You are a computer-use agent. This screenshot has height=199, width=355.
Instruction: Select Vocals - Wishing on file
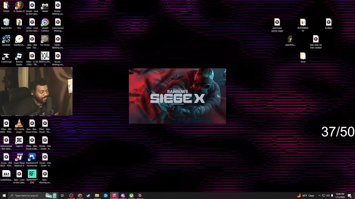58,59
